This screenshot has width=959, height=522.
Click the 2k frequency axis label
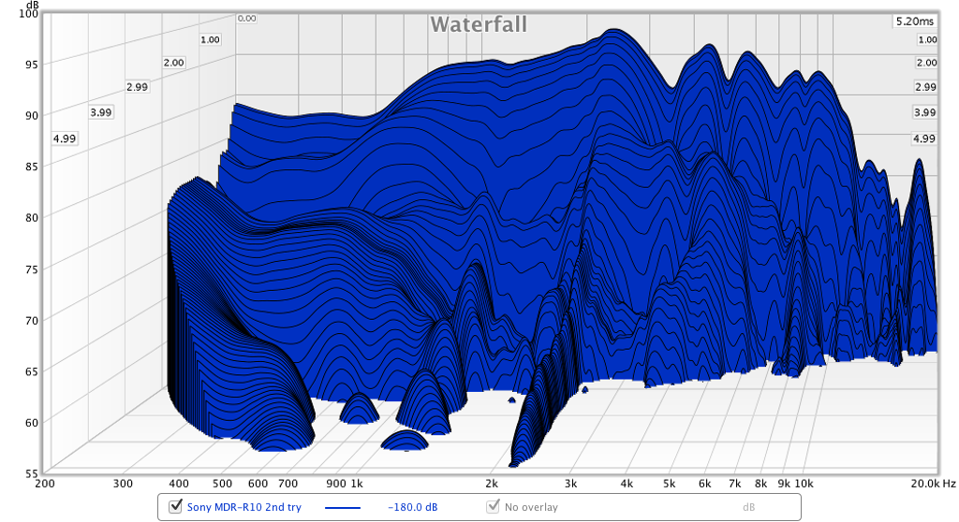click(491, 484)
